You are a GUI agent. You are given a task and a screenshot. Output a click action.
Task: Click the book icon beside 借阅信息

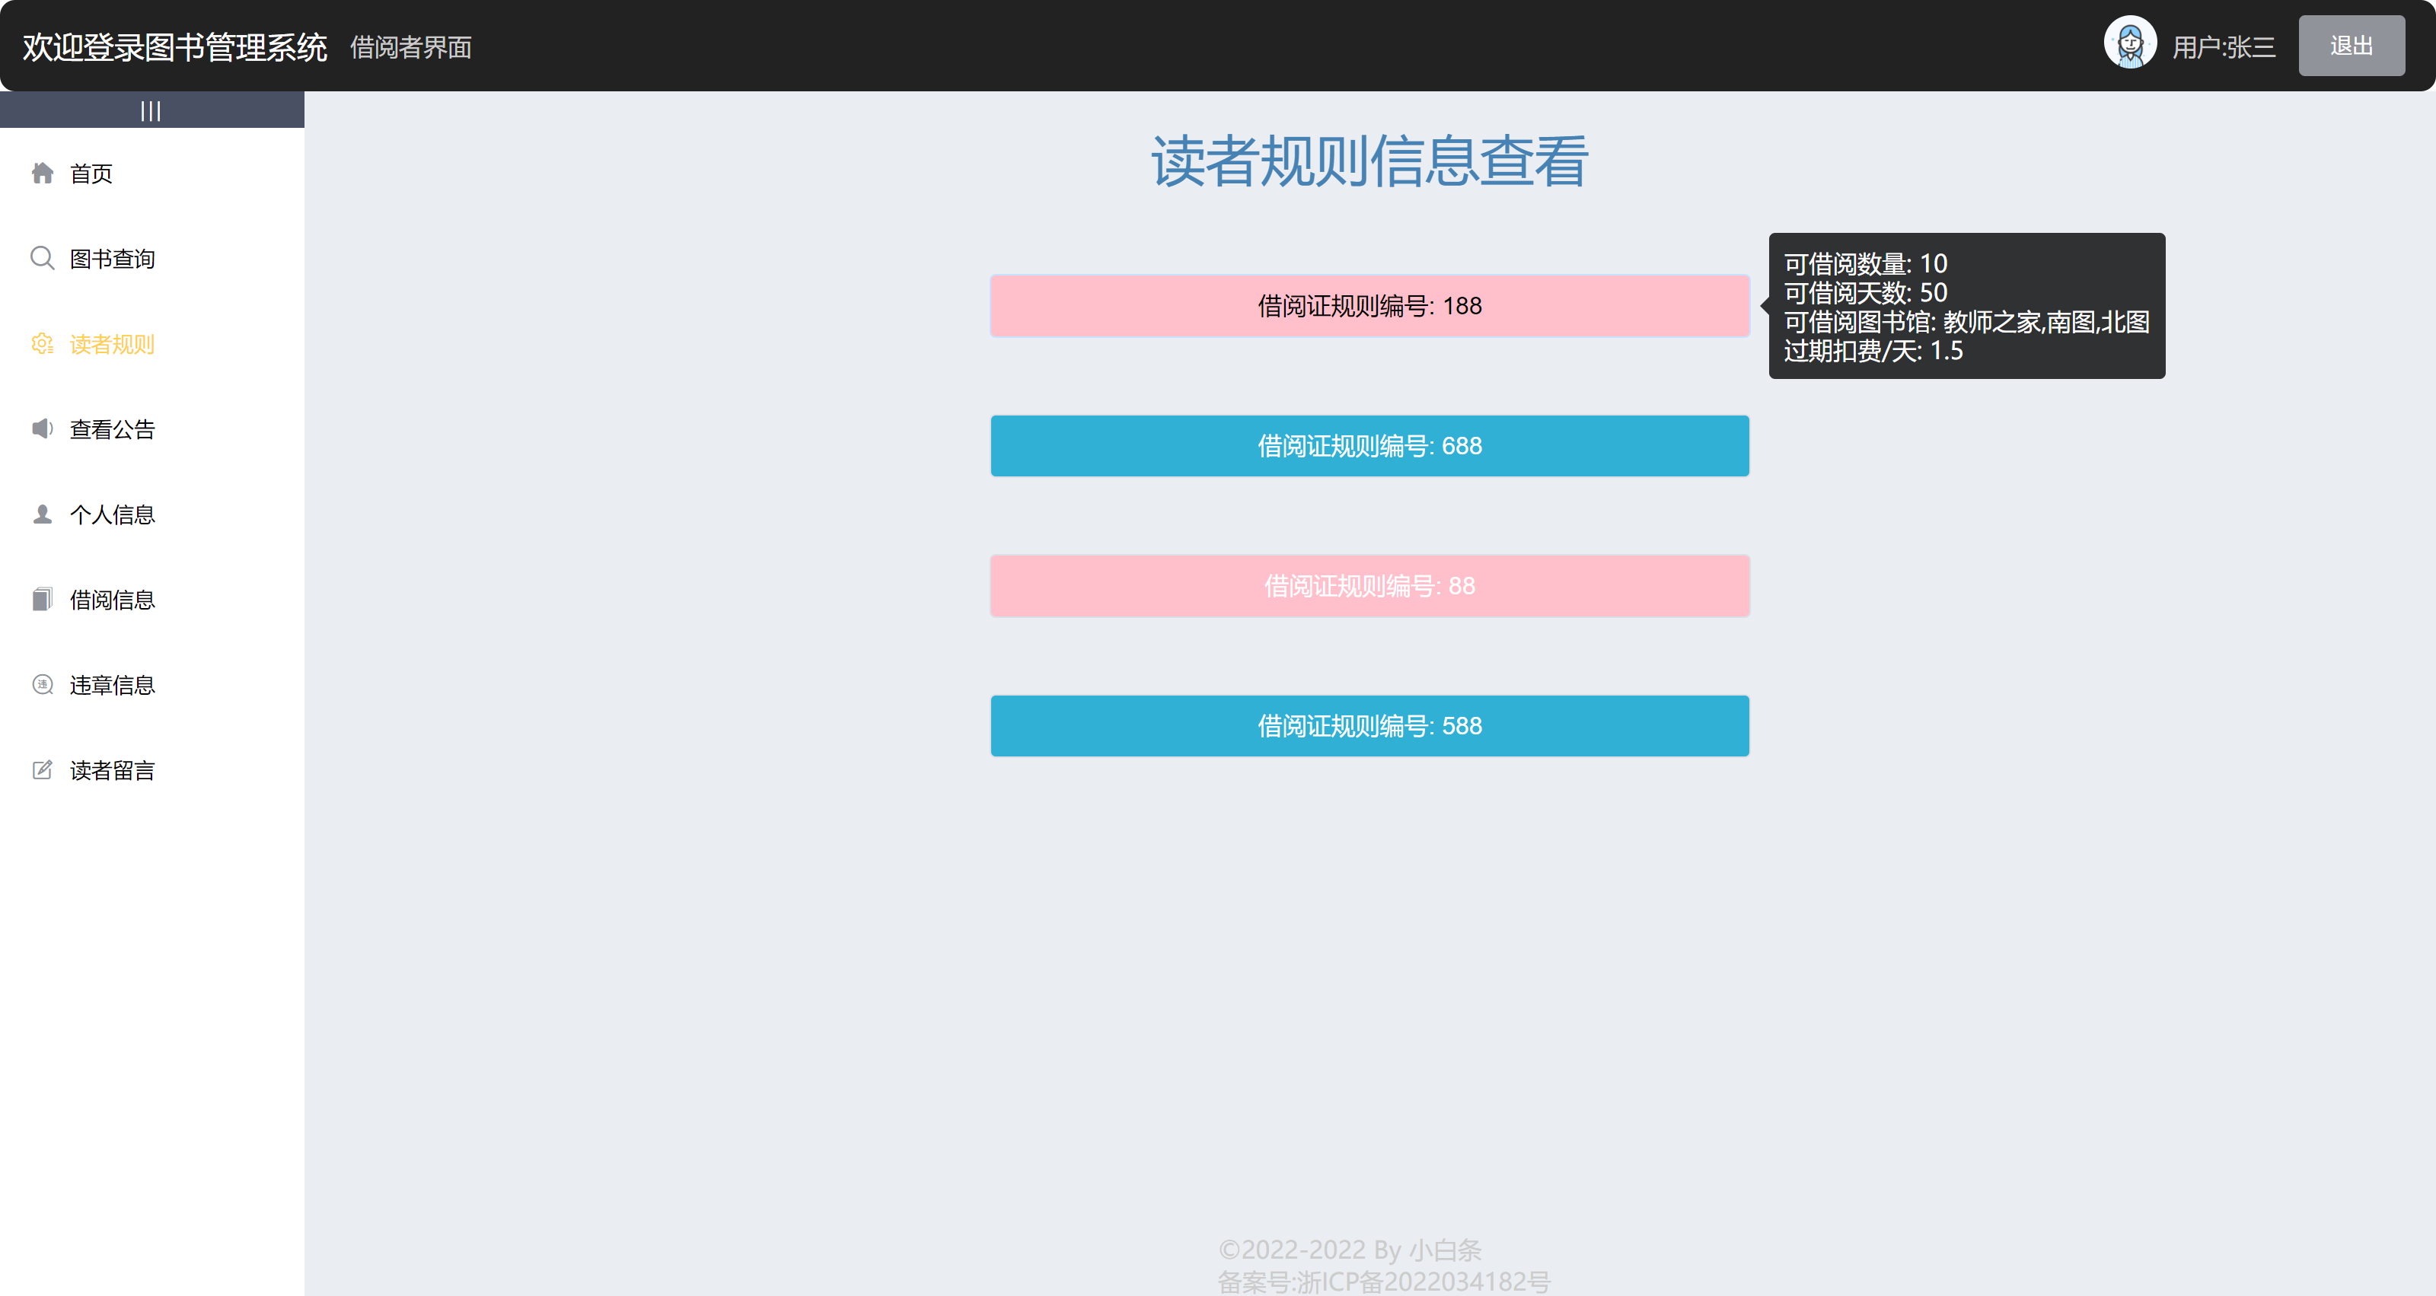(43, 600)
